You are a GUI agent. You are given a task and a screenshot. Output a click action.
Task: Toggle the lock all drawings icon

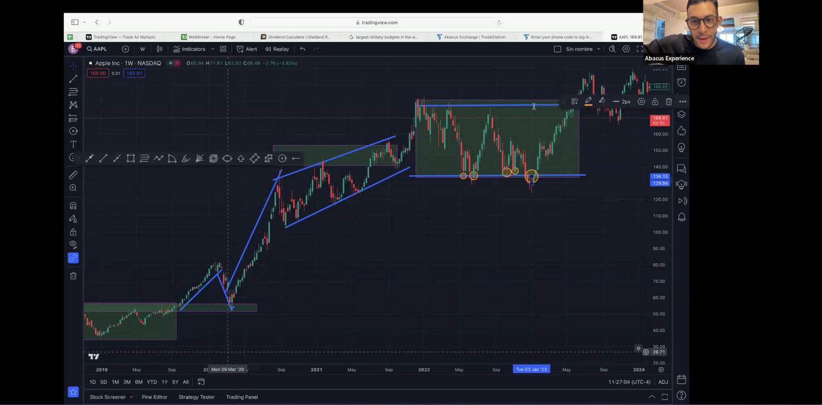[73, 232]
